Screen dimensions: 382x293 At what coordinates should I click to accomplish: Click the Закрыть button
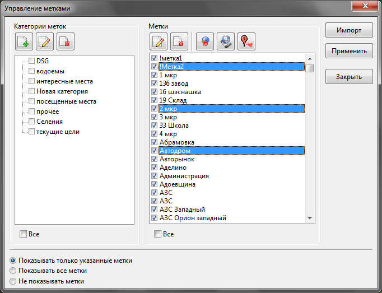348,77
